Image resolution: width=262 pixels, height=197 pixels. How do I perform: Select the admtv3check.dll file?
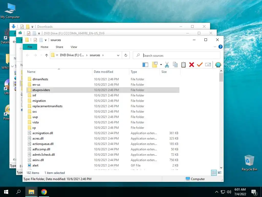tap(103, 154)
